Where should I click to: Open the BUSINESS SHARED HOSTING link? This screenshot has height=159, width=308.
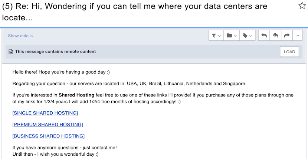[x=49, y=136]
